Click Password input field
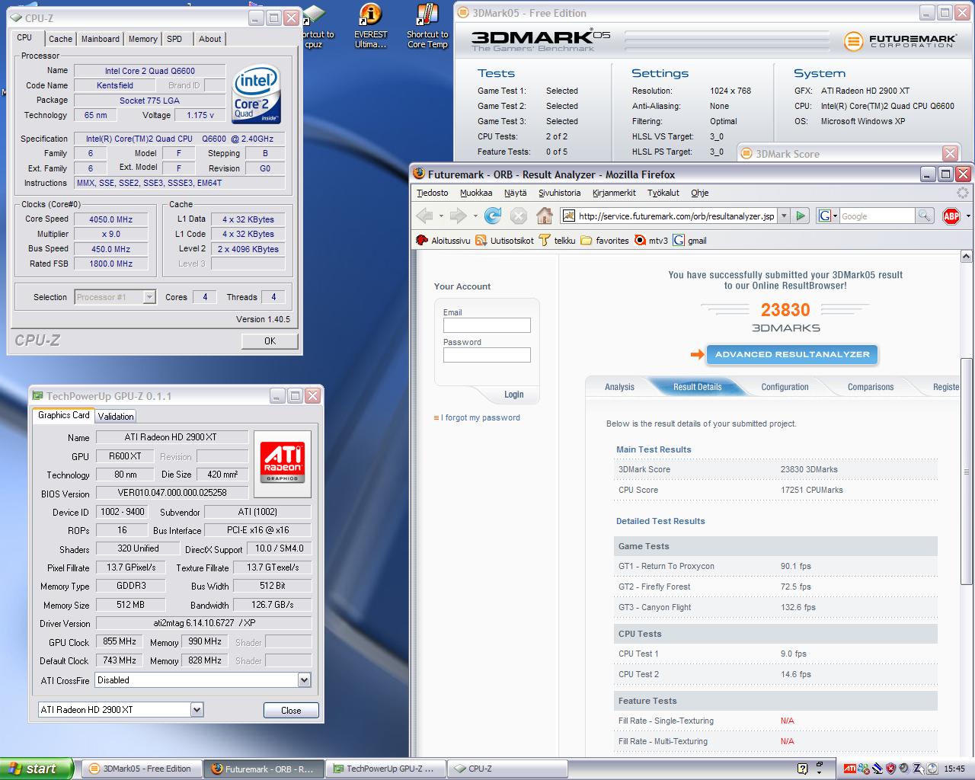975x780 pixels. tap(487, 355)
